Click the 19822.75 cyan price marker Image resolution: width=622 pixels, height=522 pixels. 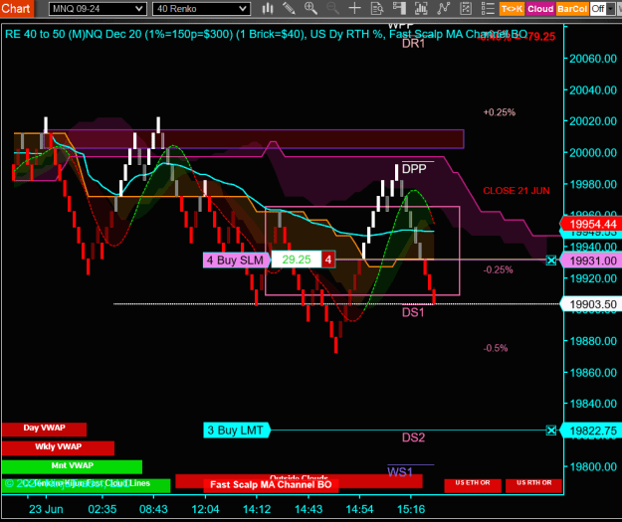click(x=592, y=431)
